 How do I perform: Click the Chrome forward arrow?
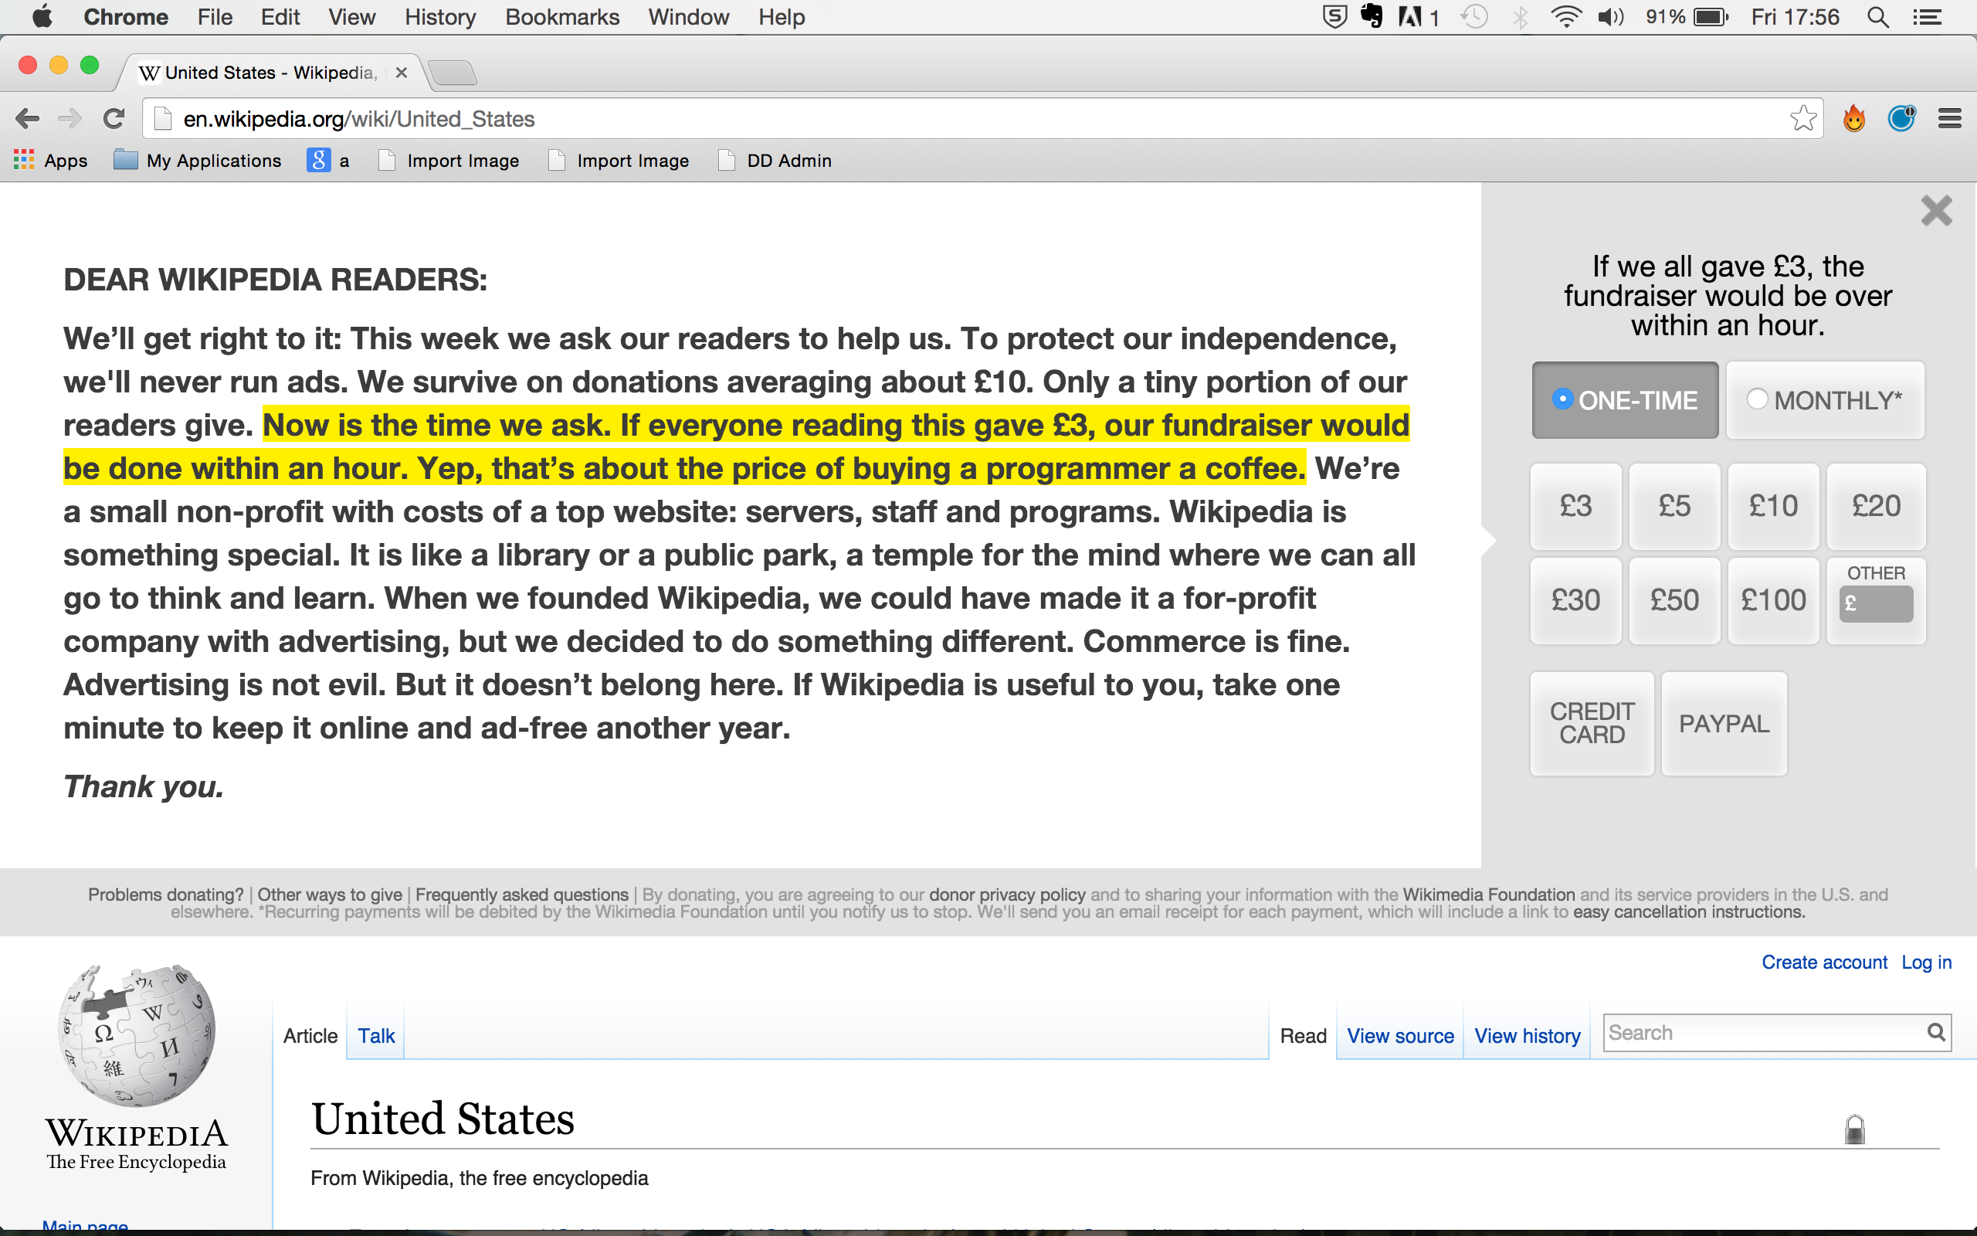pos(70,119)
